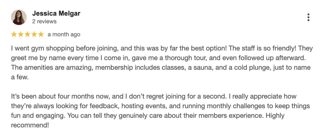Click the third yellow rating star

[27, 34]
